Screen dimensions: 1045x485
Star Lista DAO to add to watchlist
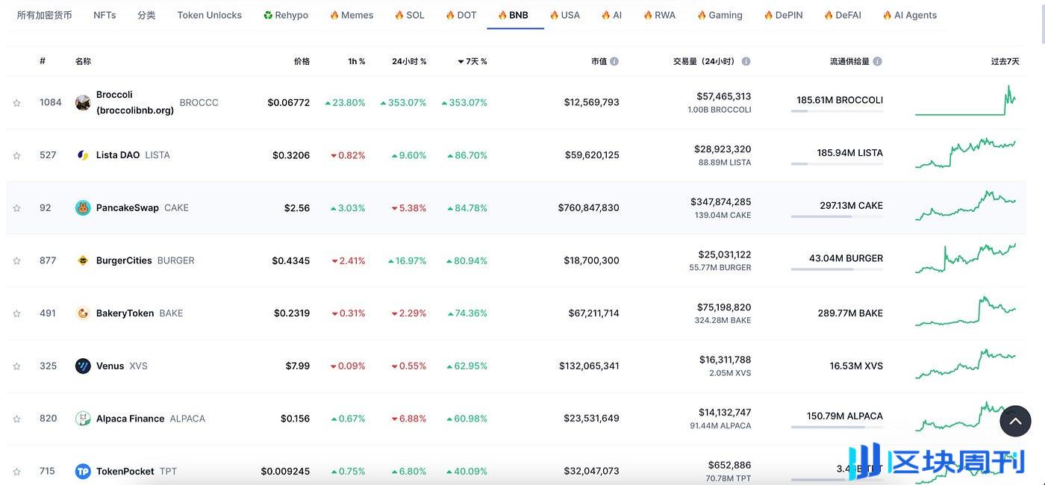pyautogui.click(x=16, y=155)
